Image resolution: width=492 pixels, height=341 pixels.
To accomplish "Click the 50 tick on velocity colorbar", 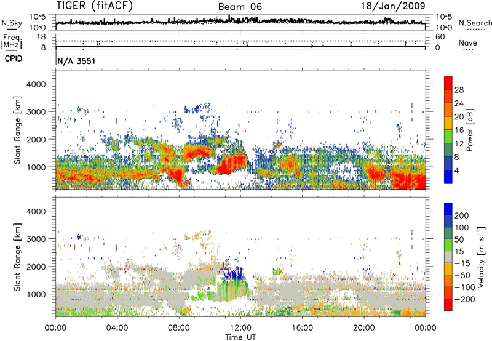I will [459, 239].
